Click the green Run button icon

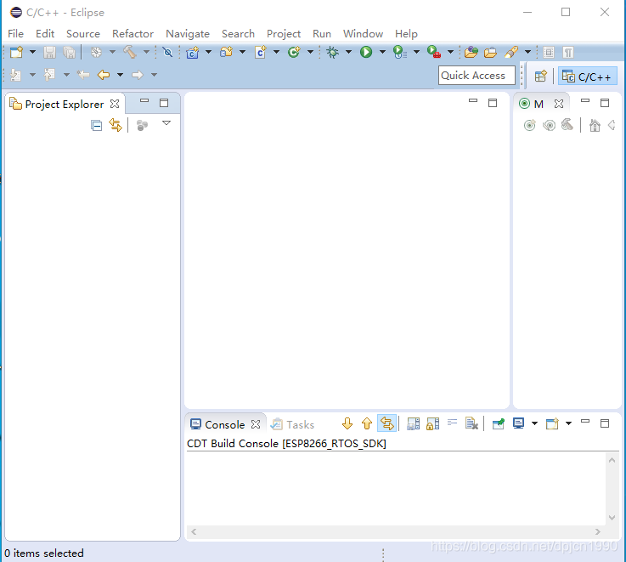[x=366, y=52]
